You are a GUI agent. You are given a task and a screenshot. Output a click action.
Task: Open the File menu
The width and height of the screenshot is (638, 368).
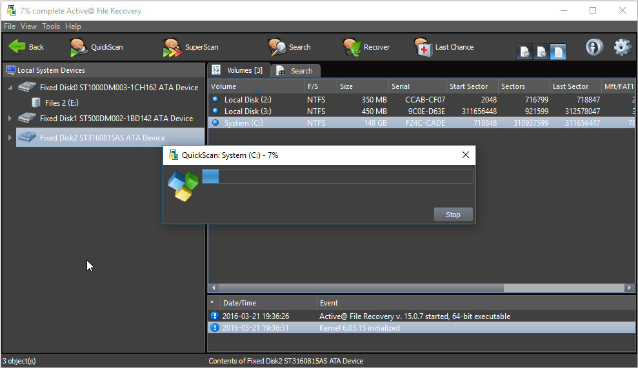coord(10,26)
